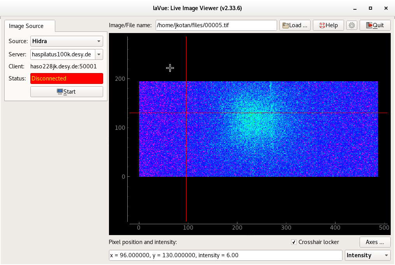Expand the Source dropdown showing Hidra

pyautogui.click(x=67, y=41)
